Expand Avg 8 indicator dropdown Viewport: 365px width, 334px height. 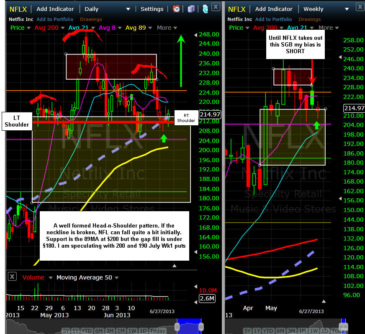tap(120, 28)
